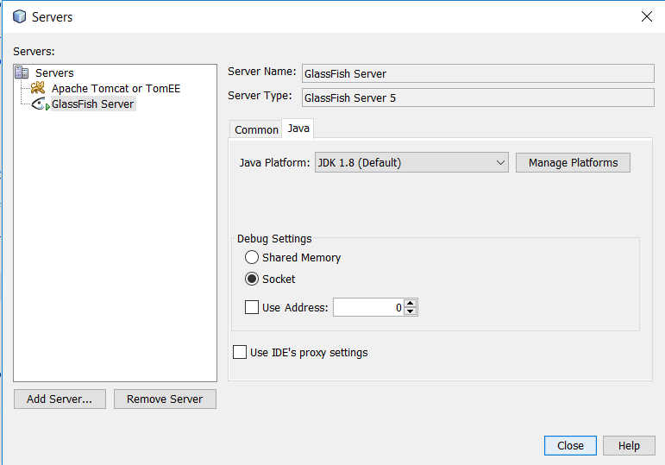The height and width of the screenshot is (465, 665).
Task: Enable Use IDE's proxy settings
Action: [x=240, y=352]
